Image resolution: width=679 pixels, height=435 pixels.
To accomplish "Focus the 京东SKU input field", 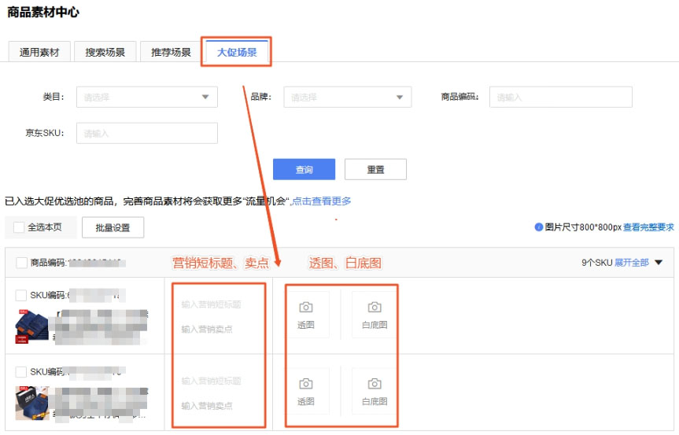I will tap(147, 133).
